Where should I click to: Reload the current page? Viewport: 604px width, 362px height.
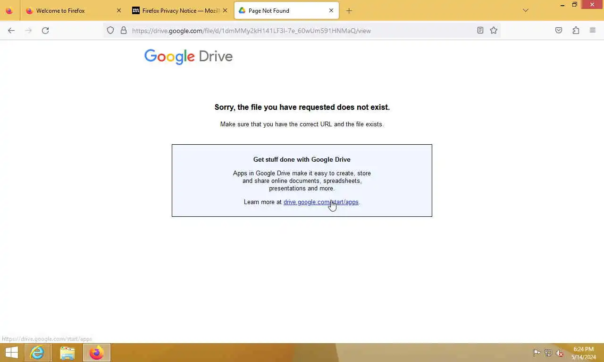point(45,31)
